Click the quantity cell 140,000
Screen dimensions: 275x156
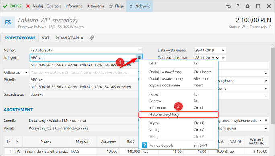(131, 152)
